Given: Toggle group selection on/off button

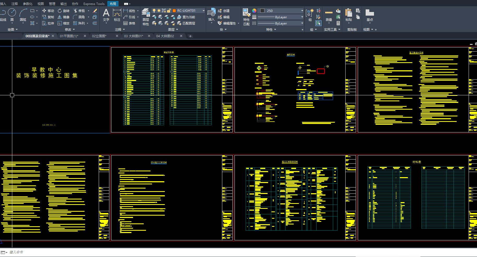Looking at the screenshot, I should [x=318, y=23].
